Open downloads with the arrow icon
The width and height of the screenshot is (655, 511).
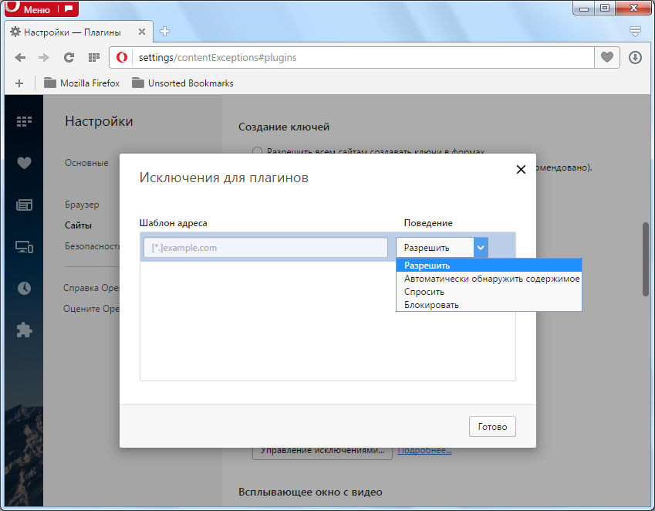[635, 57]
